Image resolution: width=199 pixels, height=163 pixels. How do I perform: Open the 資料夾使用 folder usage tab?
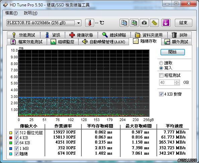[x=149, y=35]
